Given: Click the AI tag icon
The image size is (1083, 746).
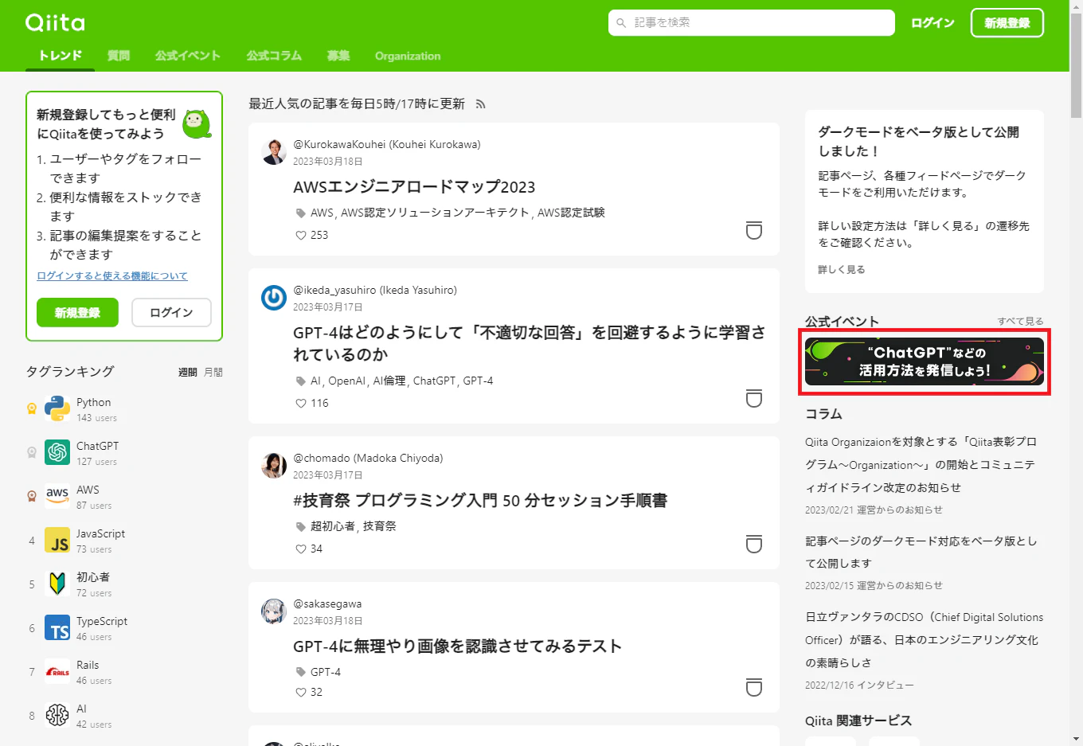Looking at the screenshot, I should pos(57,715).
